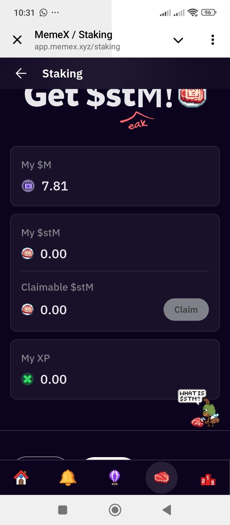Tap the steak badge next to the title

pos(192,97)
